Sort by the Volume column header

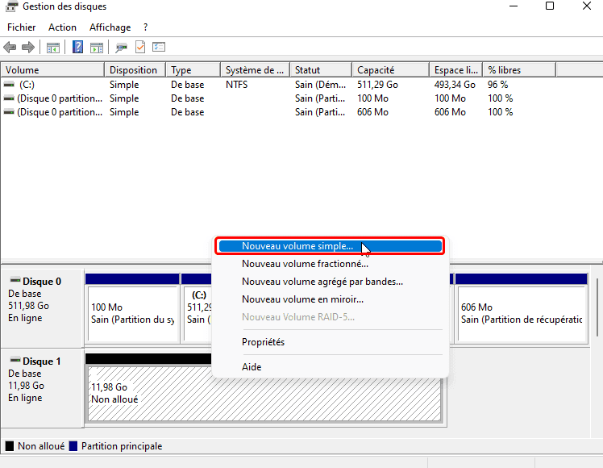click(x=52, y=70)
